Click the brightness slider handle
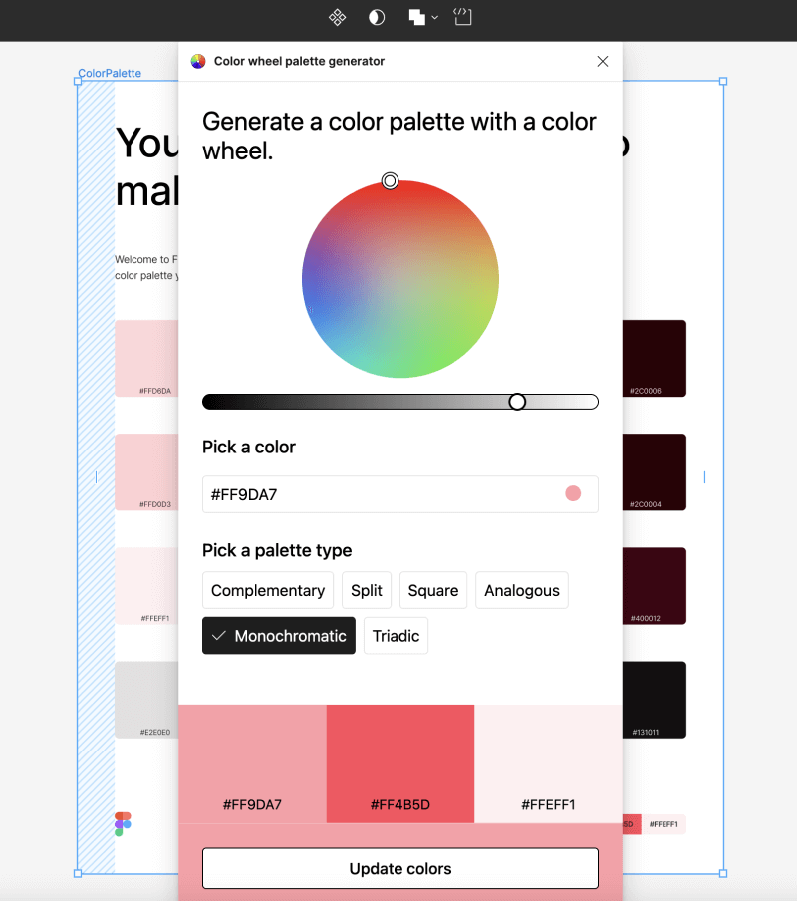This screenshot has height=901, width=797. coord(517,401)
